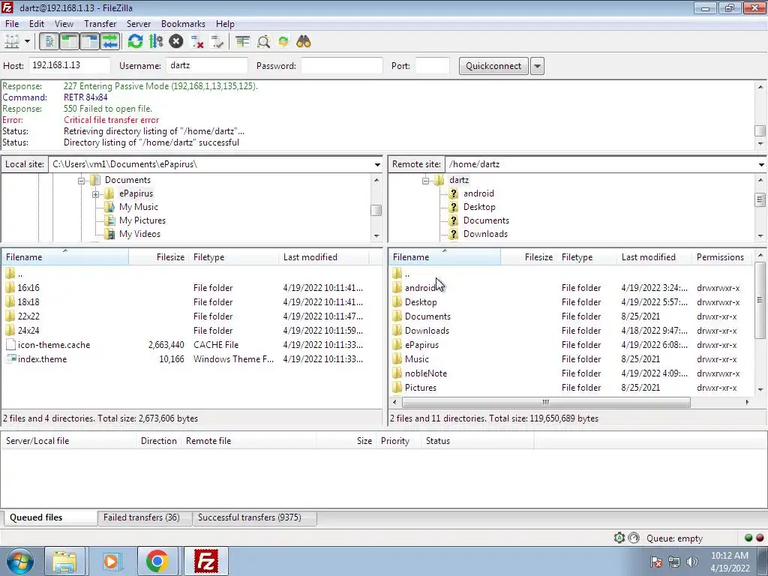The width and height of the screenshot is (768, 576).
Task: Click the Quickconnect button
Action: tap(493, 66)
